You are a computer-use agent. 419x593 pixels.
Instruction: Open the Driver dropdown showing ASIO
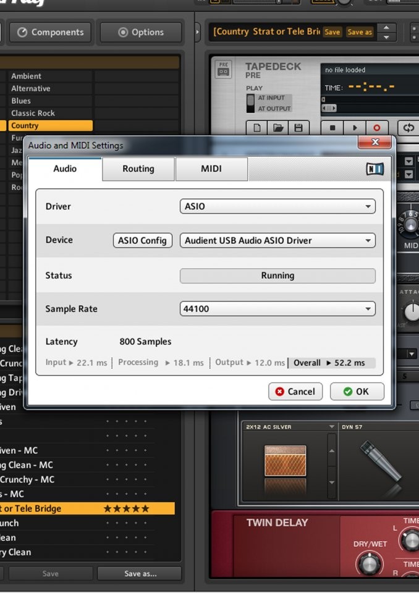(x=277, y=206)
